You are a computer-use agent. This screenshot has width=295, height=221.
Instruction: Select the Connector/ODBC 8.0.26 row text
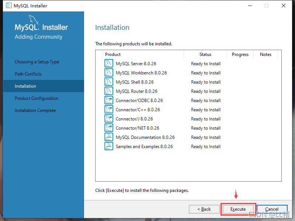click(x=139, y=101)
